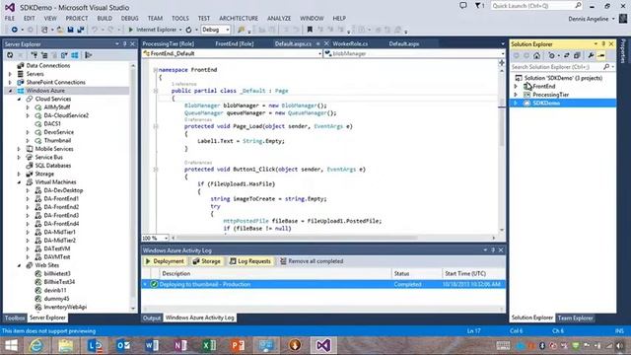Click the Properties wrench icon in Solution Explorer
This screenshot has width=631, height=355.
[591, 55]
